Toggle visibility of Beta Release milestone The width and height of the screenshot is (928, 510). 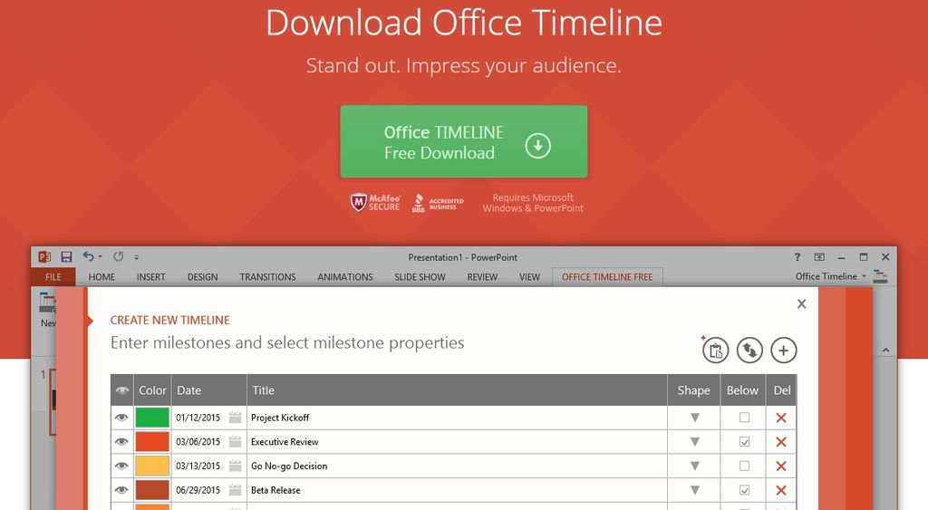pos(121,490)
